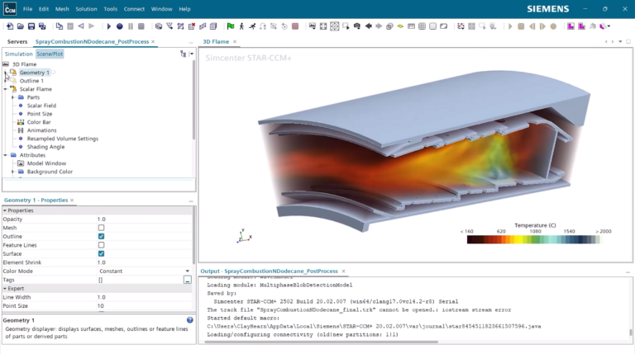635x354 pixels.
Task: Collapse the Scalar Flame tree node
Action: click(x=6, y=89)
